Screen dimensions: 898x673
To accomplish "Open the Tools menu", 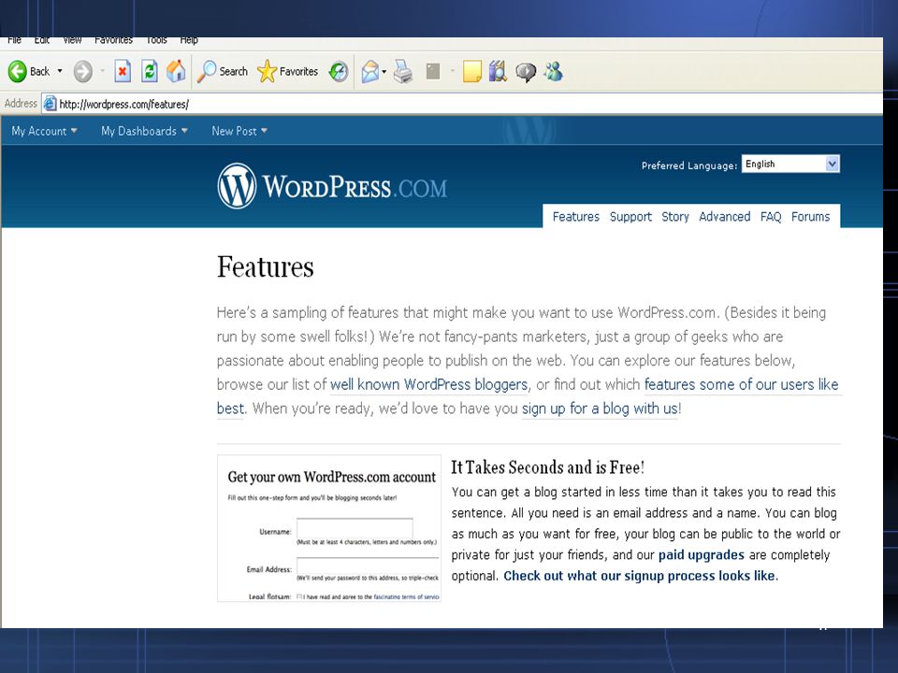I will click(x=156, y=40).
